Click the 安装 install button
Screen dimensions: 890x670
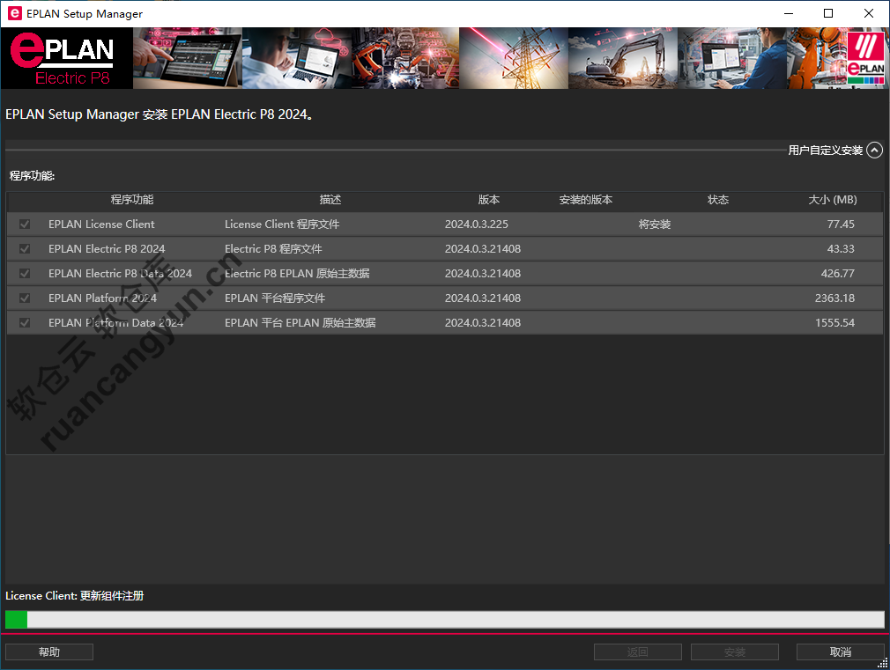pyautogui.click(x=734, y=652)
